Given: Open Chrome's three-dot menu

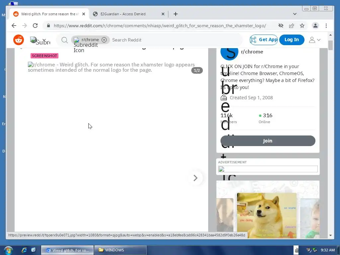Looking at the screenshot, I should click(326, 26).
